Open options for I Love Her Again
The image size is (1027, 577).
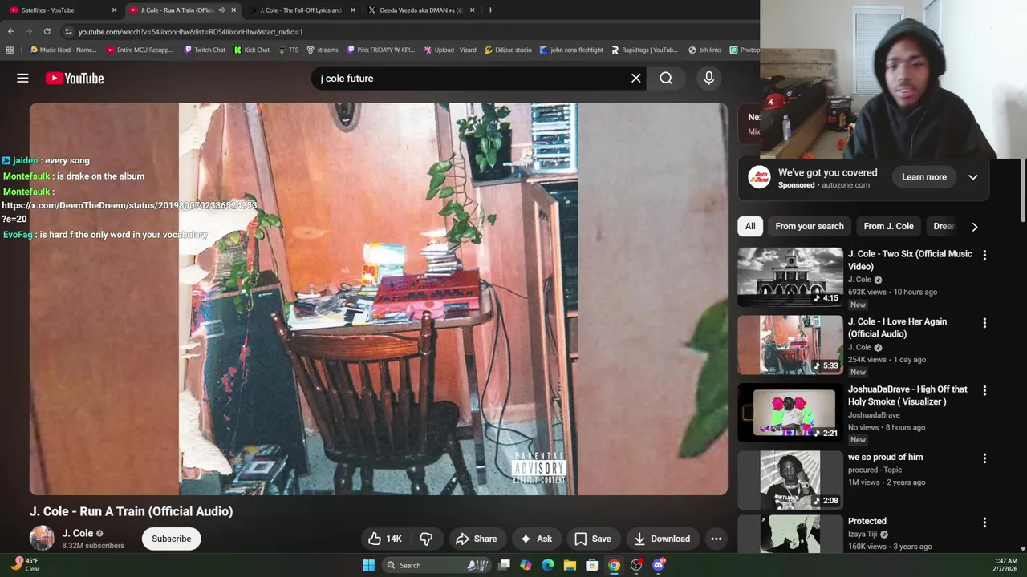coord(984,323)
